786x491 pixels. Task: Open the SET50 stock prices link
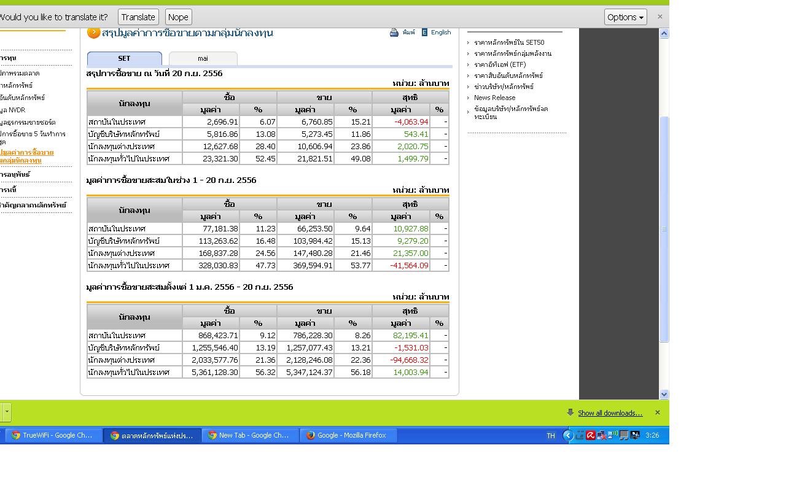click(509, 42)
